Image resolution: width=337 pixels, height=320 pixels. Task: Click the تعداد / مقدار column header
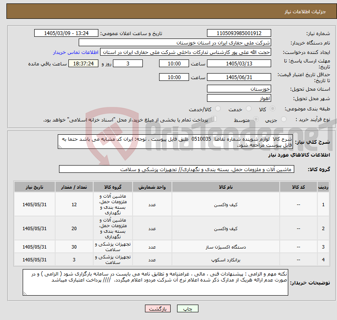coord(74,187)
